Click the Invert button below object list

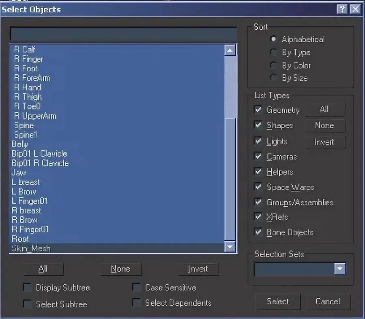tap(198, 269)
